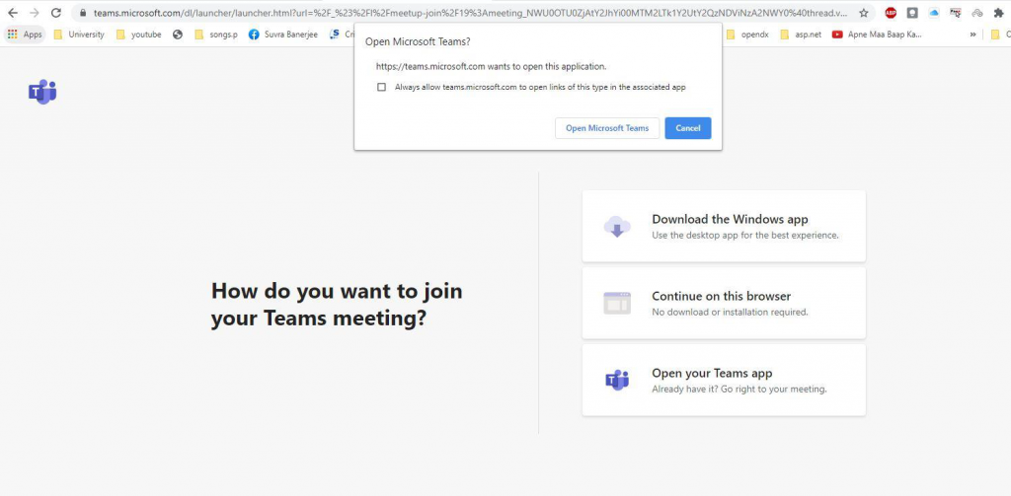The height and width of the screenshot is (496, 1011).
Task: Open the University bookmarks folder
Action: (x=78, y=35)
